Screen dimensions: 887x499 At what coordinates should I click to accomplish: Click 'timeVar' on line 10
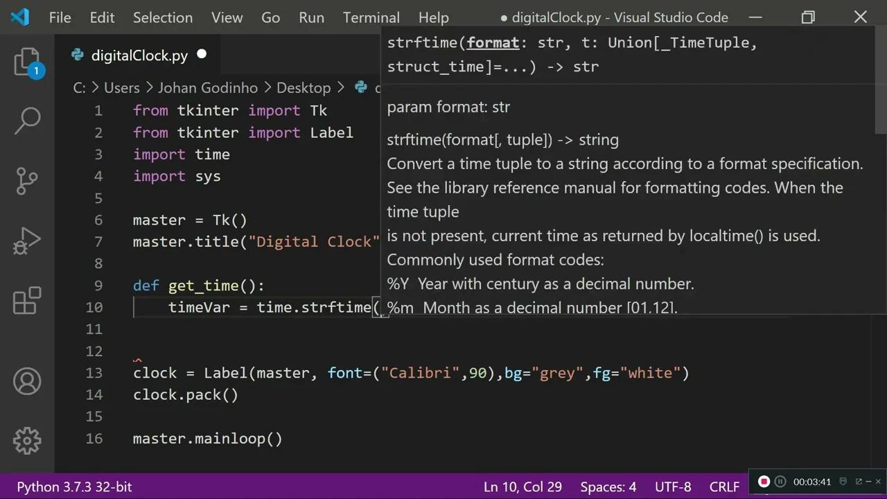(x=199, y=307)
